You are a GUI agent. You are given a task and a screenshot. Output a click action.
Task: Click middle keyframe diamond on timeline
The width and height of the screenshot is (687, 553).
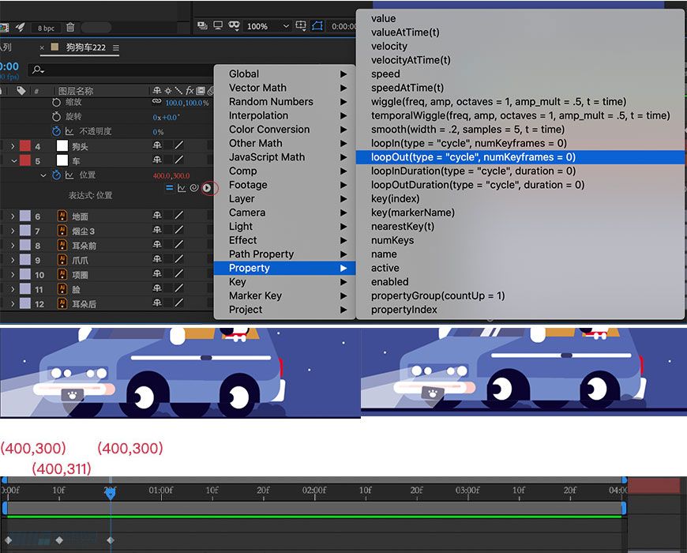coord(59,540)
